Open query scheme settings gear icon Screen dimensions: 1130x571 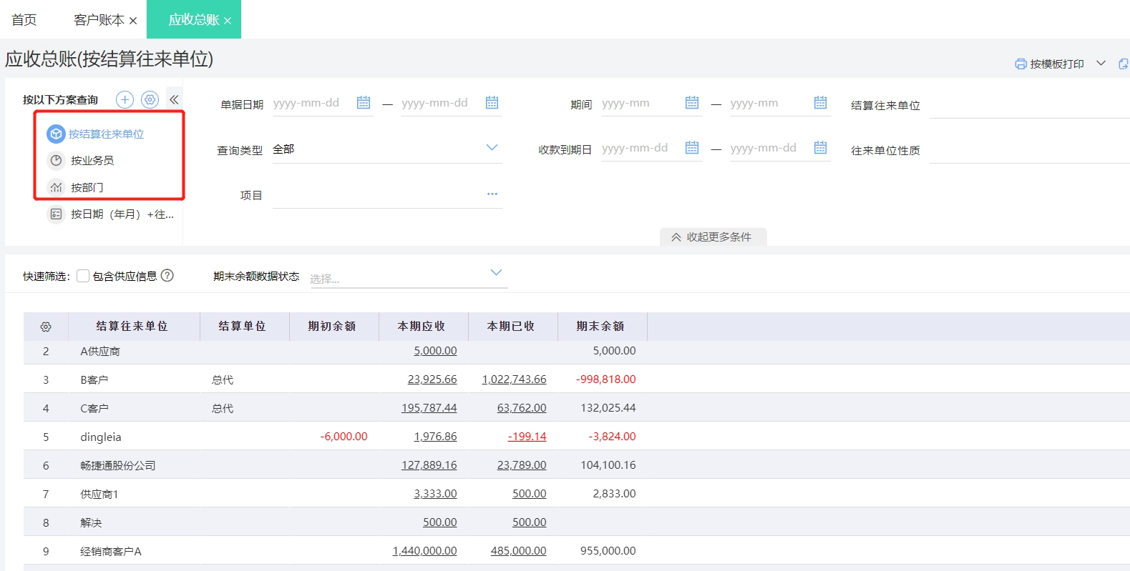[150, 99]
